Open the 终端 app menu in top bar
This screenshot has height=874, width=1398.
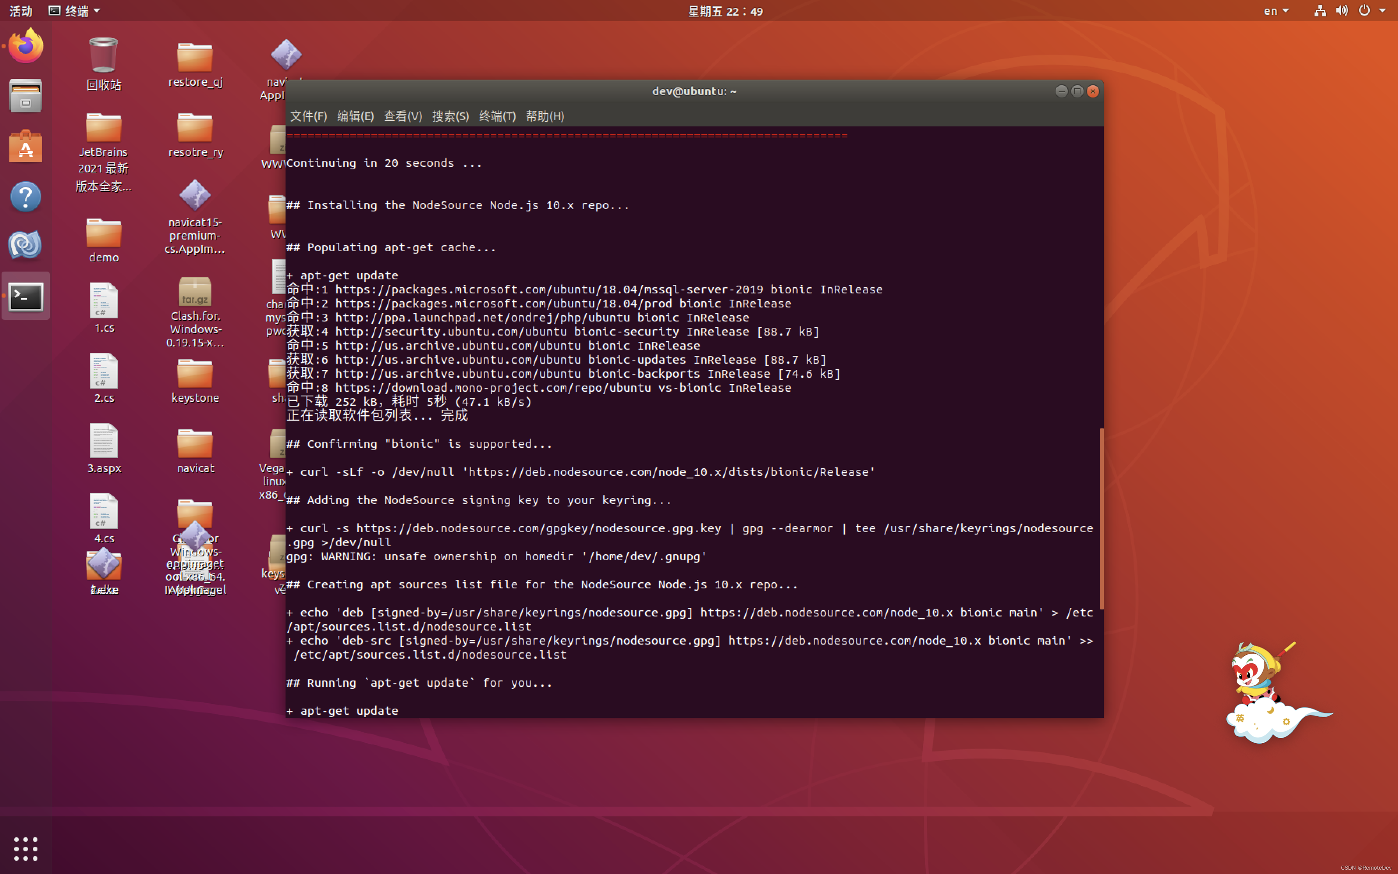coord(74,11)
